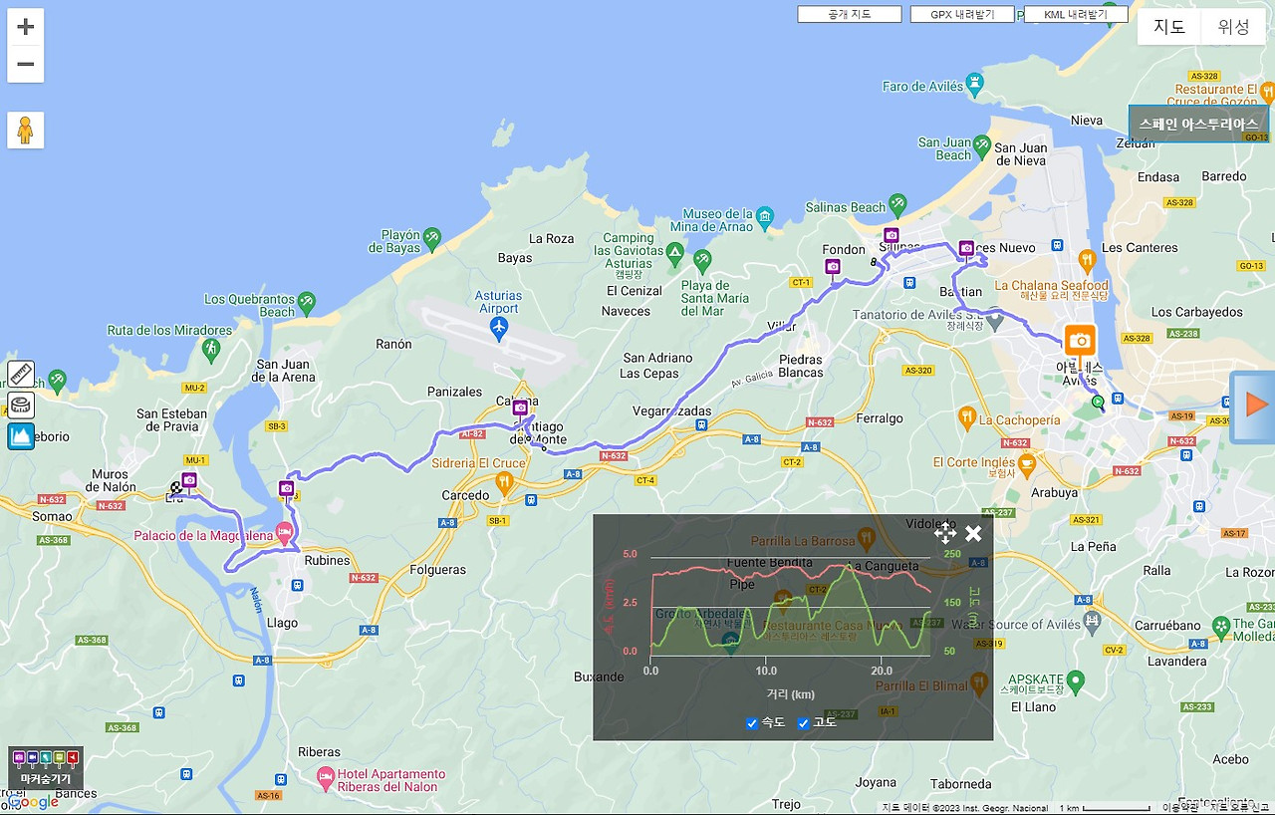Viewport: 1275px width, 815px height.
Task: Click the green start marker in Avilés
Action: point(1098,402)
